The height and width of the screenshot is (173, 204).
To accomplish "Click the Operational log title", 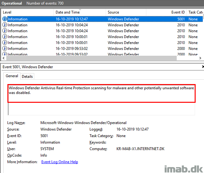I will (x=12, y=3).
